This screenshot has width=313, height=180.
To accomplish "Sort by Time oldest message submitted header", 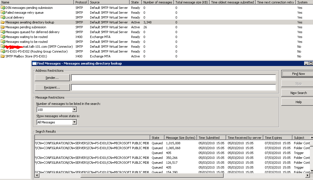I will pos(232,2).
